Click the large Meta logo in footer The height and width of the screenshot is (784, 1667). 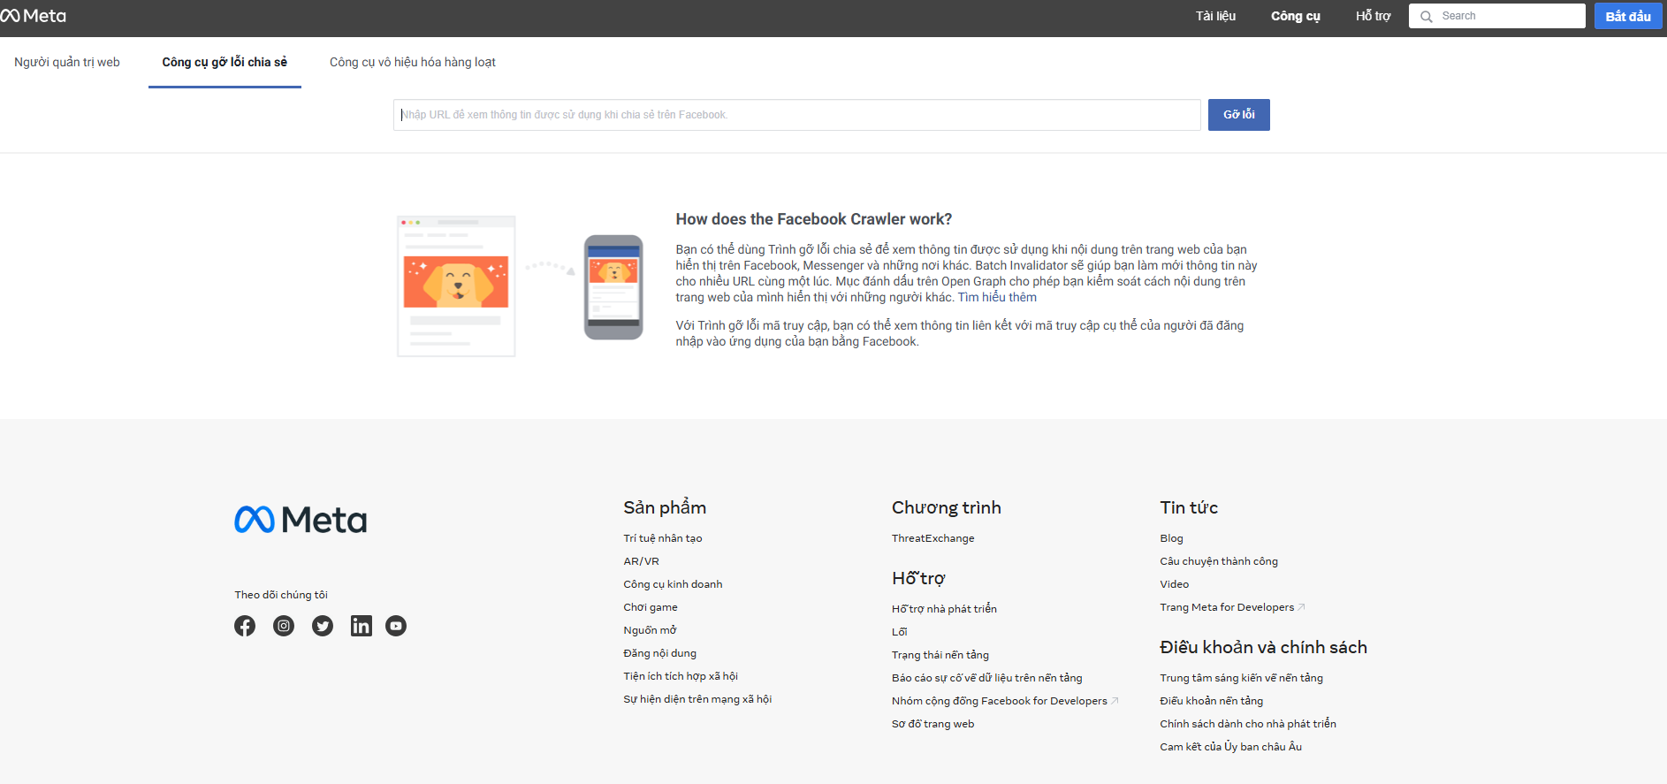click(x=301, y=520)
